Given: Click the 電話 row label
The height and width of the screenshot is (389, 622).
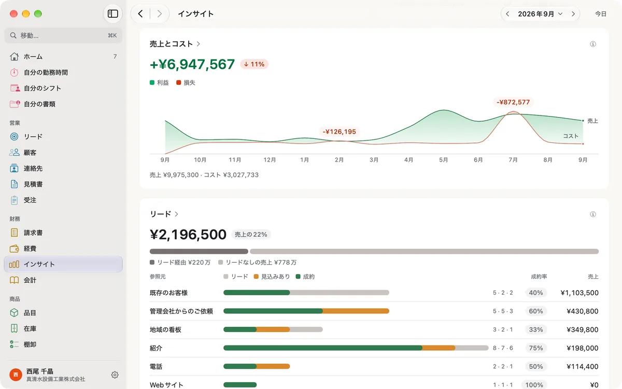Looking at the screenshot, I should point(156,366).
